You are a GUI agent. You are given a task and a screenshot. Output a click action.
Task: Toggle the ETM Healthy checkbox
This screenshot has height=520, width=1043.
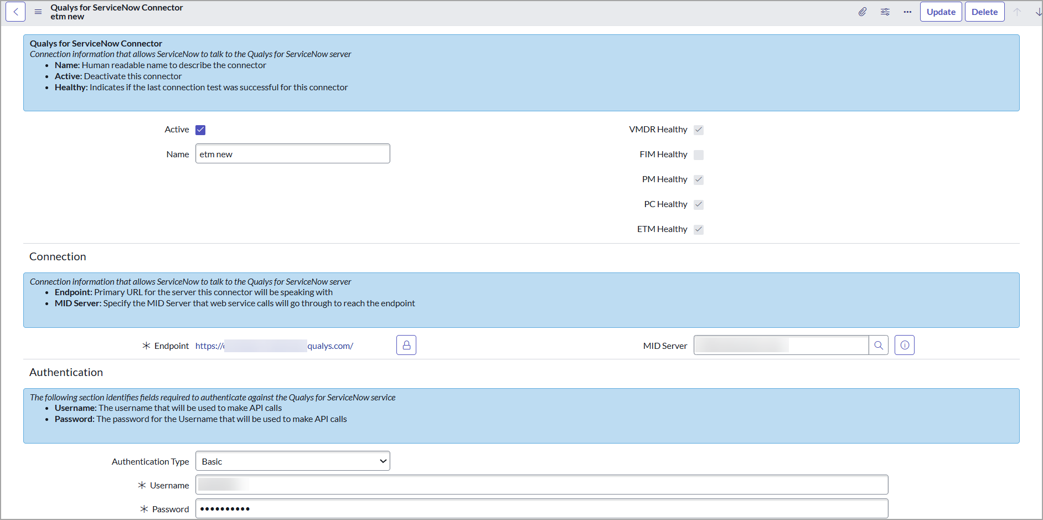[699, 229]
